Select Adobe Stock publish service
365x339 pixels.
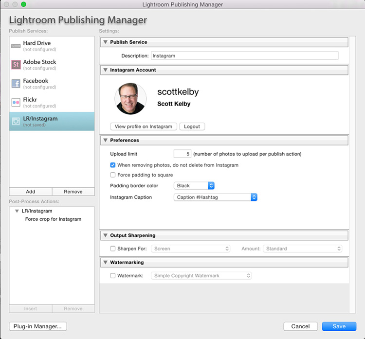52,65
